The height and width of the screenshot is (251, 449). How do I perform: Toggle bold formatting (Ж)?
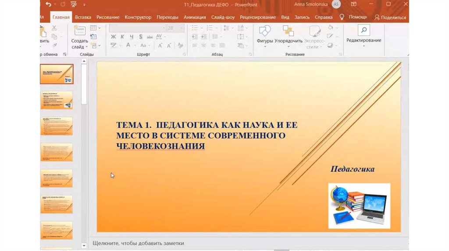coord(113,37)
